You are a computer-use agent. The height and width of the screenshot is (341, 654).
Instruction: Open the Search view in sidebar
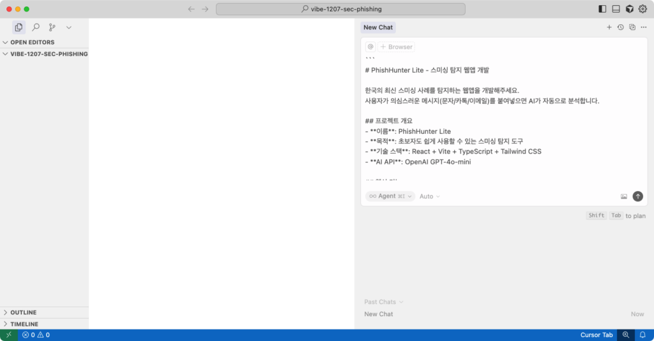coord(36,27)
